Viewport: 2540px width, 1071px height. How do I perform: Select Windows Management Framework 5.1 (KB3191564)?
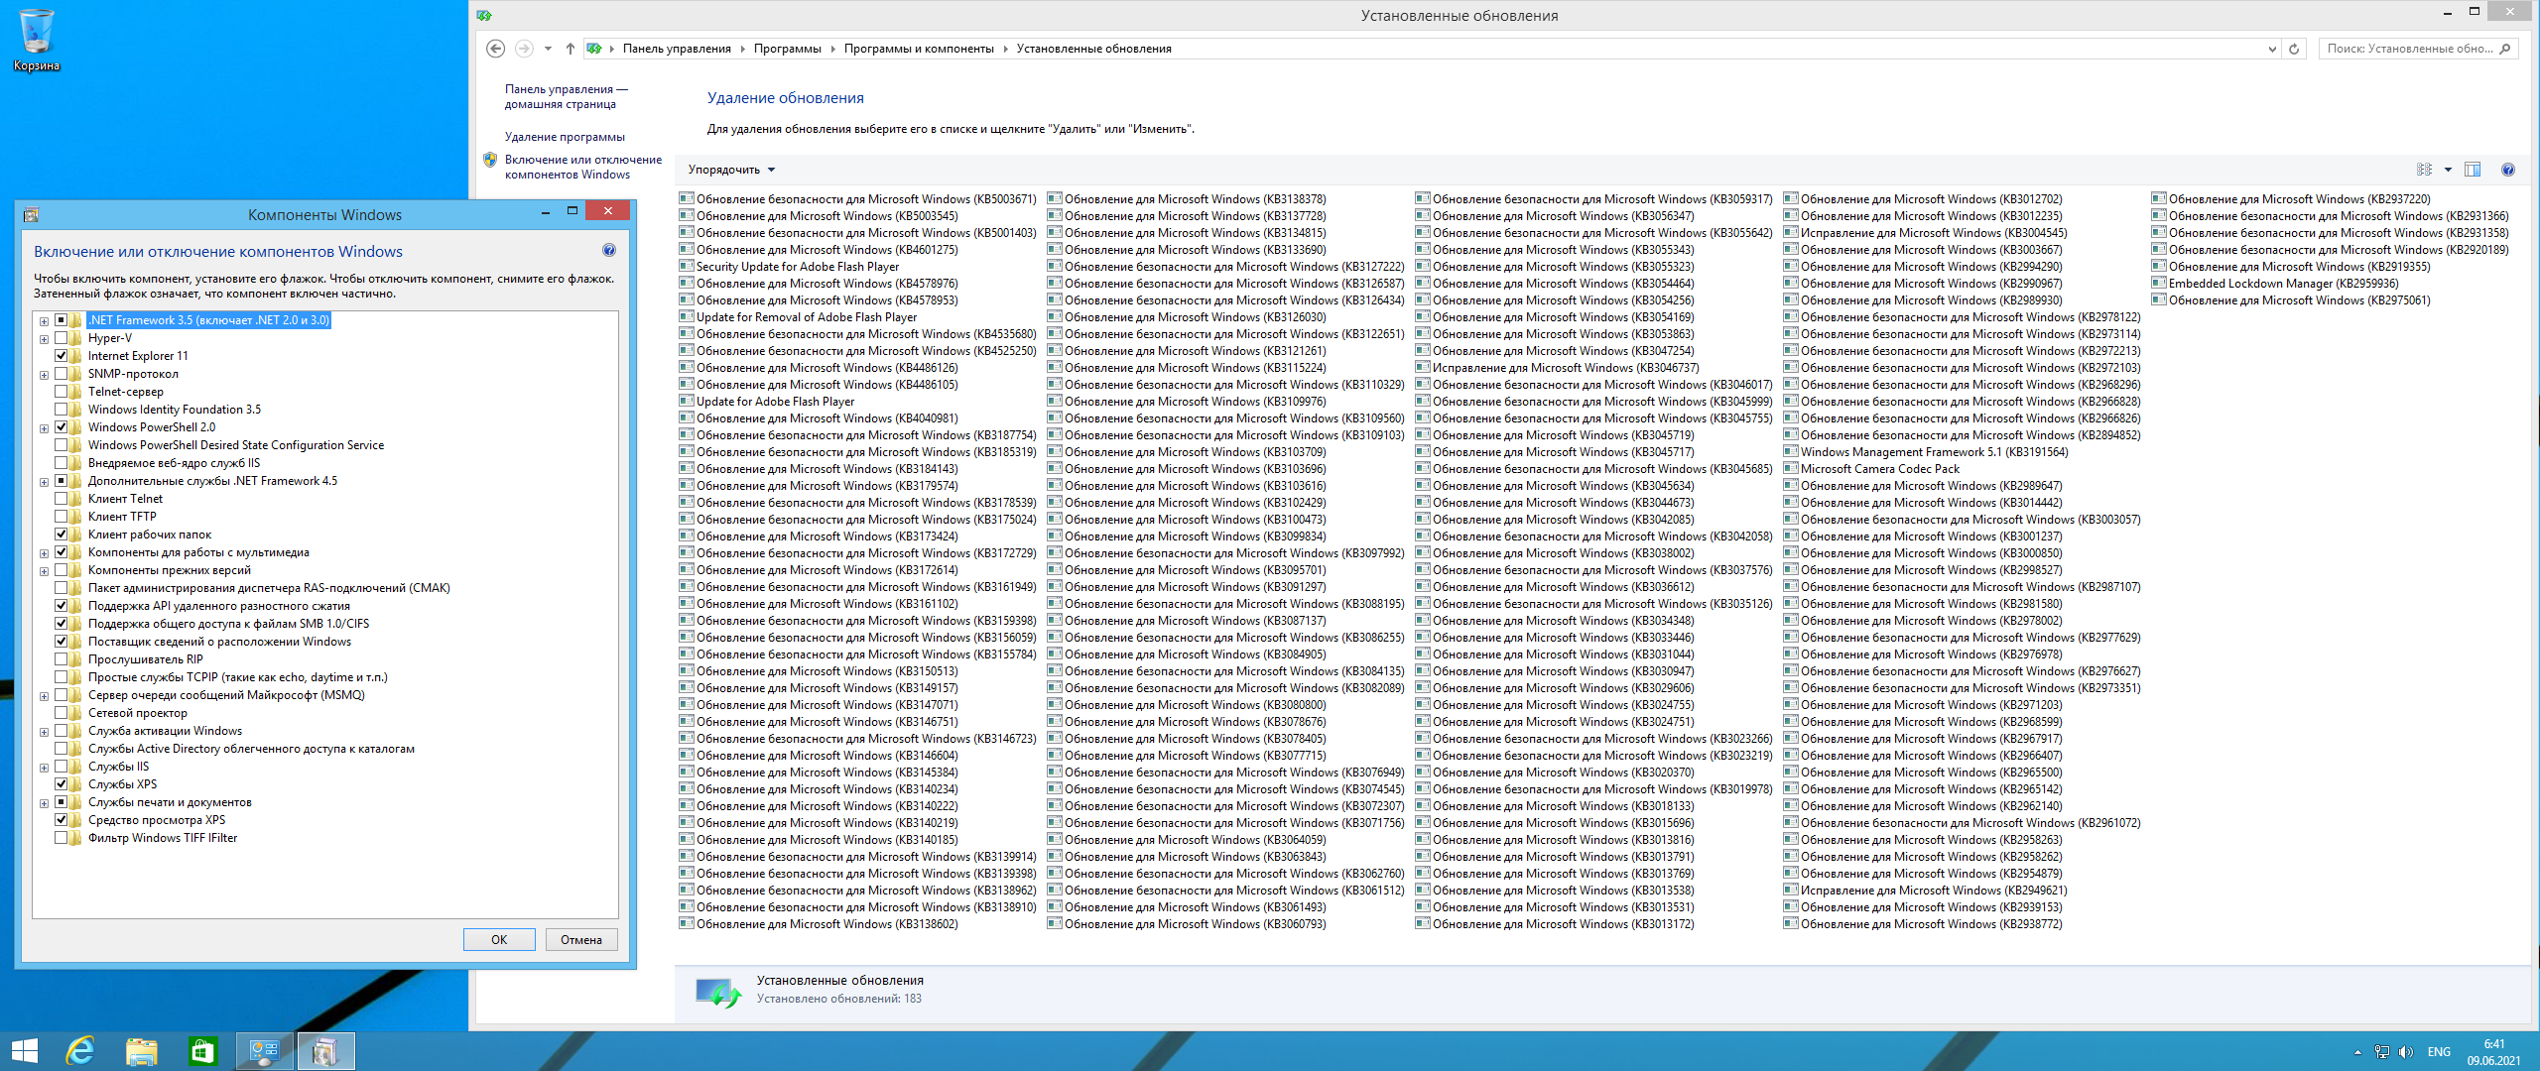[1925, 452]
